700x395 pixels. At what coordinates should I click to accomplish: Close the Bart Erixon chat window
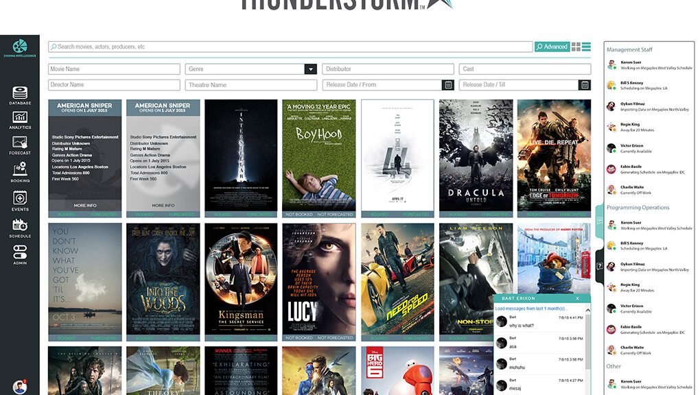coord(577,298)
